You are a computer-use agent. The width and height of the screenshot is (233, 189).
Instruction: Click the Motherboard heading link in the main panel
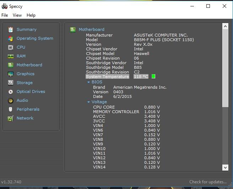coord(92,29)
